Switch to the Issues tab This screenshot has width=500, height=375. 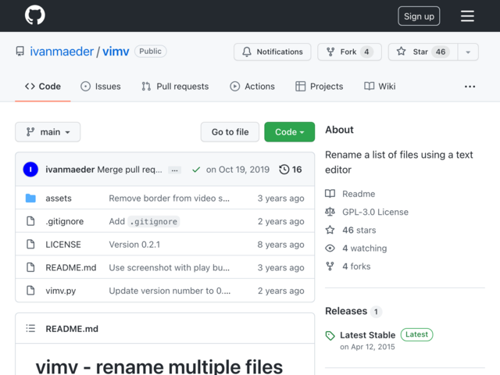[x=101, y=87]
